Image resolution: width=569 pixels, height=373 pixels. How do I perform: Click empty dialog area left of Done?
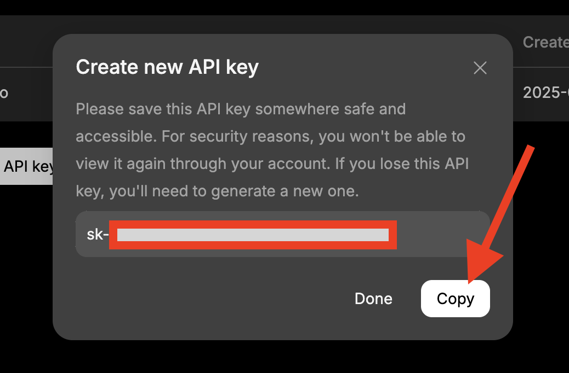pos(208,299)
